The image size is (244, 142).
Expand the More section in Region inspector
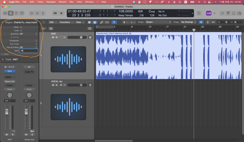(x=5, y=54)
